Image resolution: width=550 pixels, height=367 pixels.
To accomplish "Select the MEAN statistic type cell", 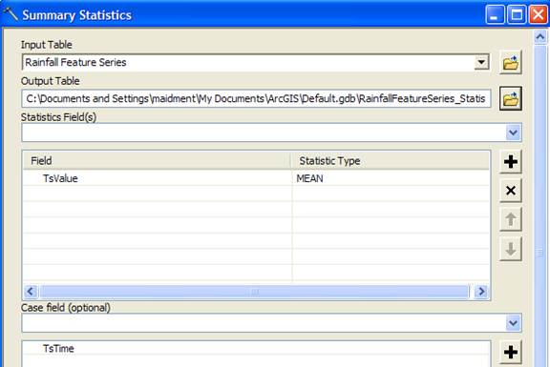I will pyautogui.click(x=391, y=178).
